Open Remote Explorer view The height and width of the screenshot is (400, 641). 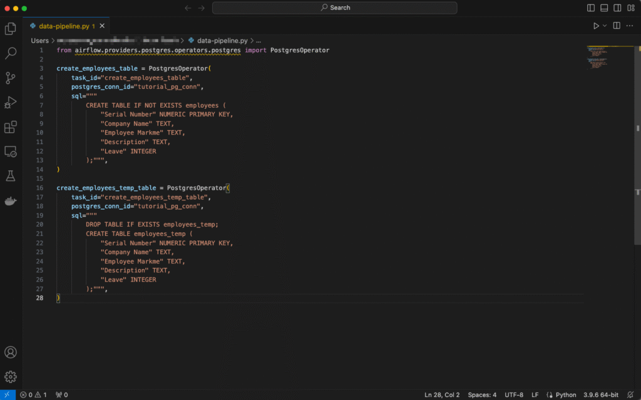pyautogui.click(x=11, y=151)
